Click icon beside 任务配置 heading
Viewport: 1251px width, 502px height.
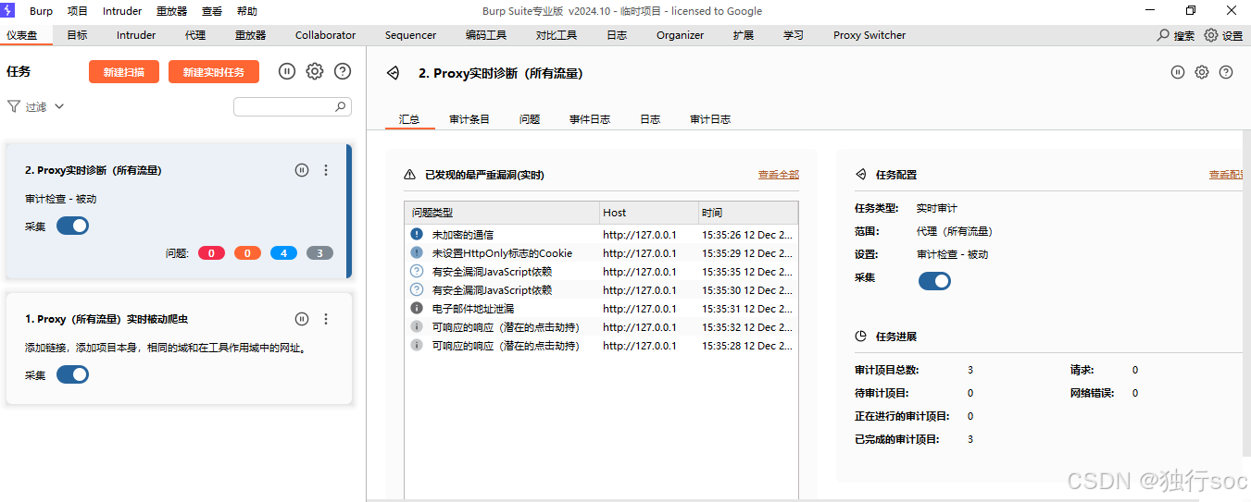coord(860,175)
